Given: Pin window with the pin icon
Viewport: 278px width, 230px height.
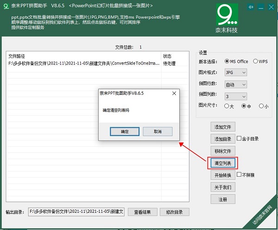Looking at the screenshot, I should tap(251, 7).
